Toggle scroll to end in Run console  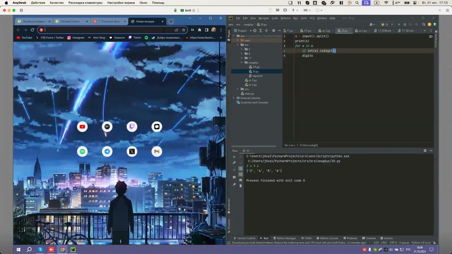pyautogui.click(x=240, y=174)
